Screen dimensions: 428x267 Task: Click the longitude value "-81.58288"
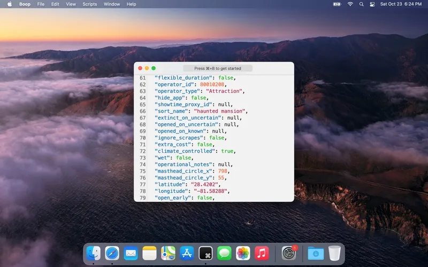pos(210,191)
